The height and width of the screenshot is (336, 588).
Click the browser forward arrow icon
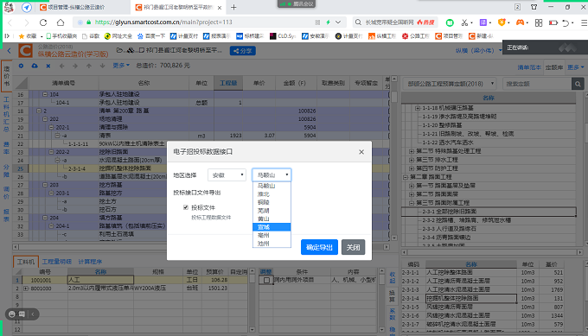[26, 22]
